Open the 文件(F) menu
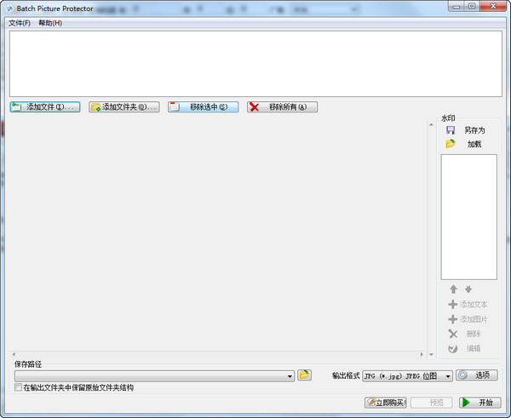This screenshot has height=418, width=511. coord(20,23)
